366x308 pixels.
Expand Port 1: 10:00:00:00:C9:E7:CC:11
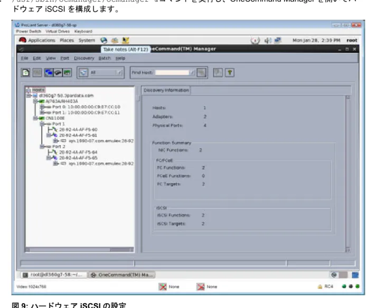tap(42, 113)
